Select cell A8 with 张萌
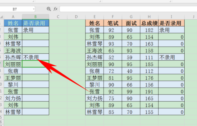Image resolution: width=197 pixels, height=126 pixels. click(13, 71)
